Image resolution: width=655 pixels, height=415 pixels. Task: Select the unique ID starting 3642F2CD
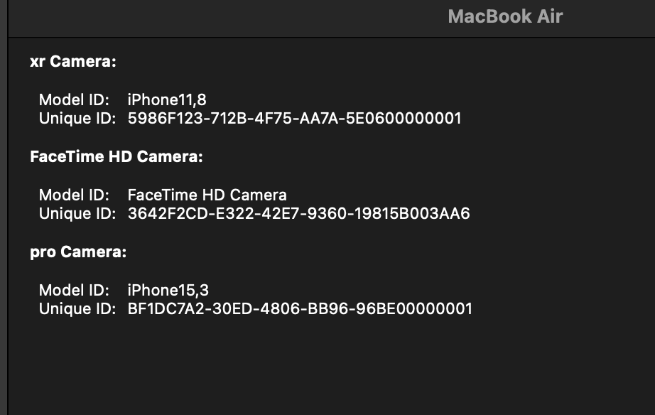[x=298, y=213]
